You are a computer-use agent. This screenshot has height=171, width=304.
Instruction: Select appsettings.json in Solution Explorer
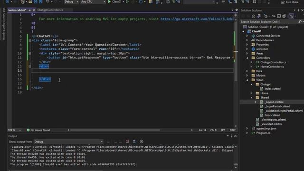(266, 129)
